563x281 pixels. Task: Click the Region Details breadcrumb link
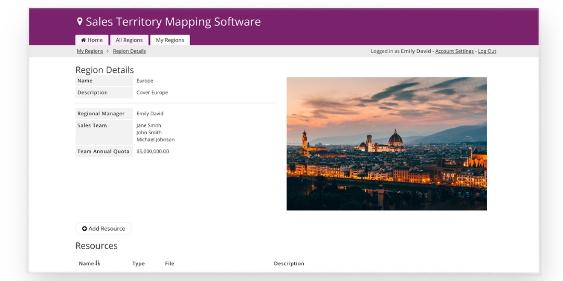coord(129,51)
